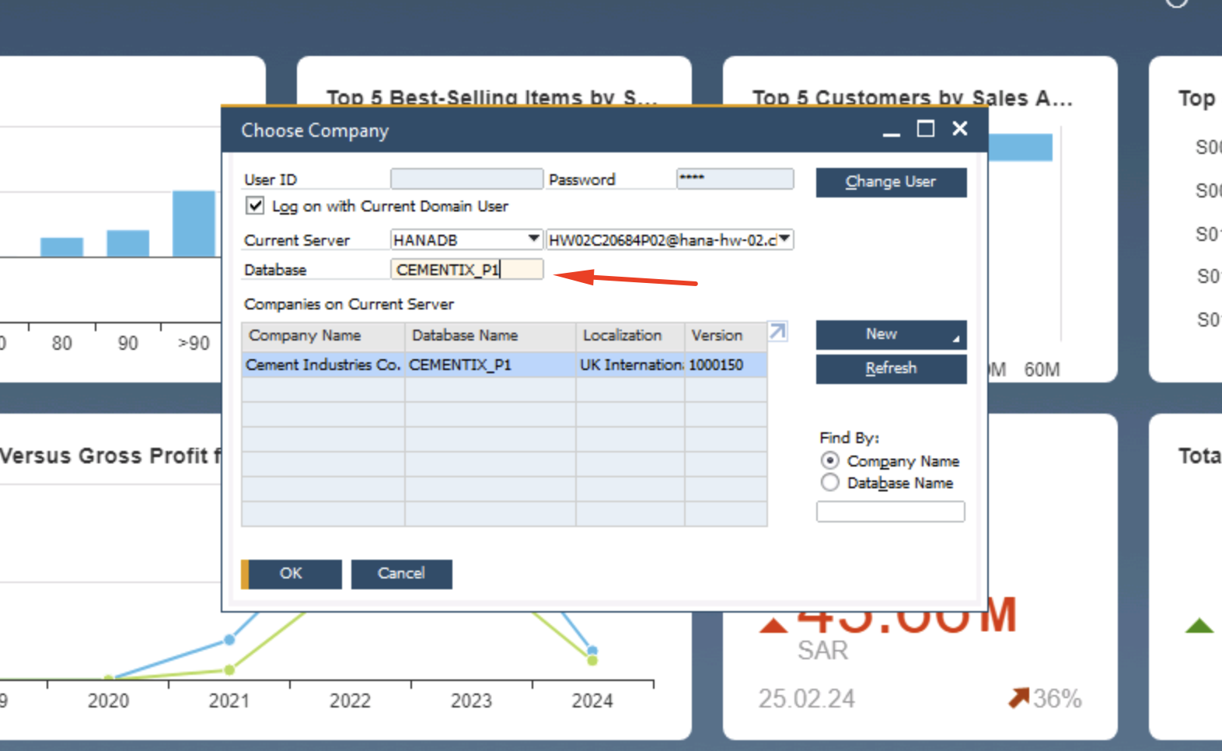Close the Choose Company dialog
The width and height of the screenshot is (1222, 751).
(x=960, y=129)
